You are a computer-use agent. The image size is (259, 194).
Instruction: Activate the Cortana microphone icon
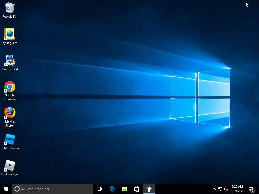[88, 189]
